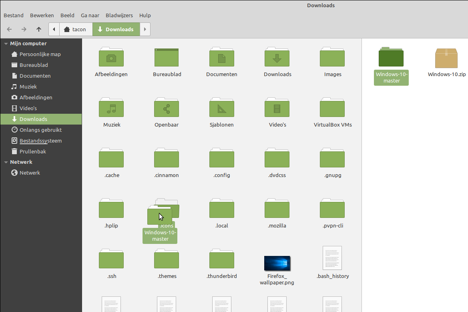Image resolution: width=468 pixels, height=312 pixels.
Task: Select the .themes folder
Action: (x=167, y=259)
